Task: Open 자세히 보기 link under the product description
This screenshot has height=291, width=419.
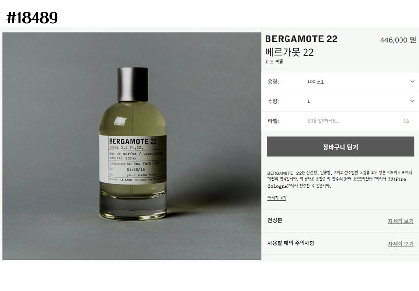Action: pos(277,198)
